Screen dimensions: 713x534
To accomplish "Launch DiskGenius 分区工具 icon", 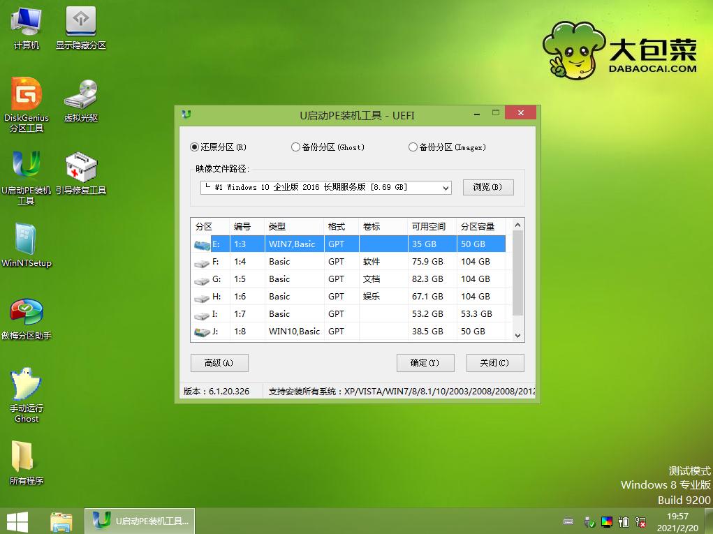I will tap(27, 105).
